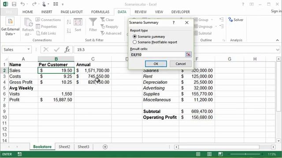Click the Refresh All icon

(x=28, y=22)
